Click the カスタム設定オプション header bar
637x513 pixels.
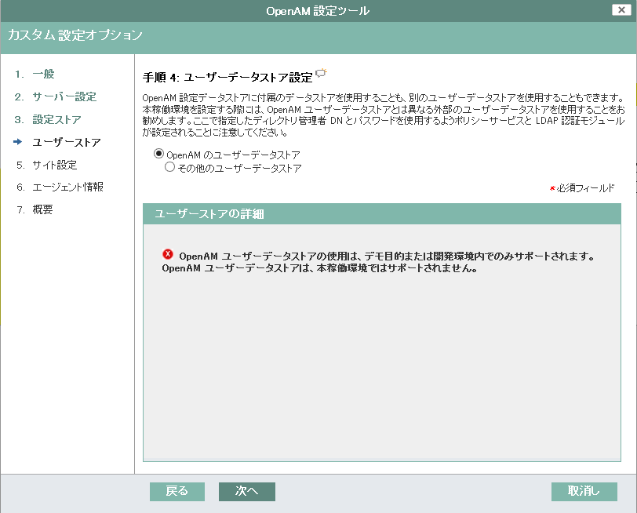[x=75, y=35]
